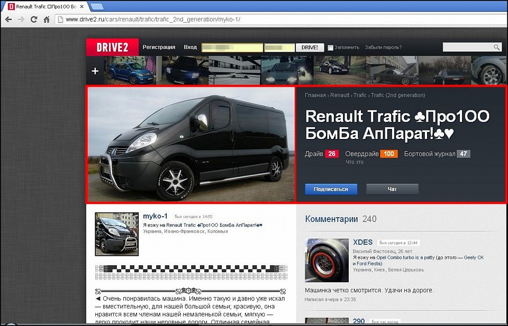The height and width of the screenshot is (326, 508).
Task: Click the large black Renault Trafic photo
Action: pyautogui.click(x=191, y=145)
